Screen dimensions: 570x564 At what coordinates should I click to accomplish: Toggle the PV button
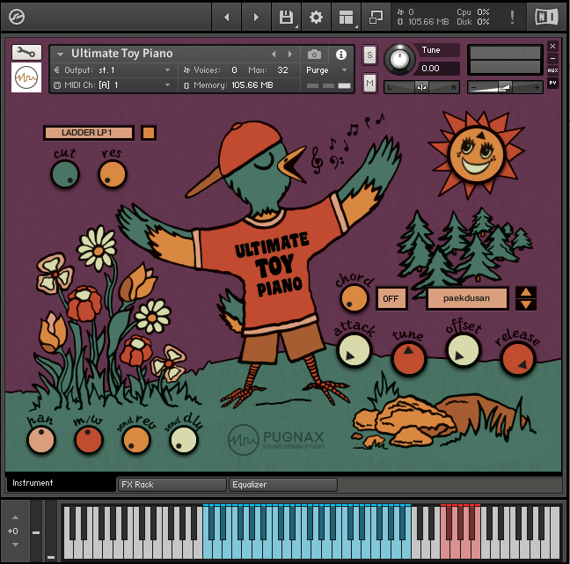point(553,83)
